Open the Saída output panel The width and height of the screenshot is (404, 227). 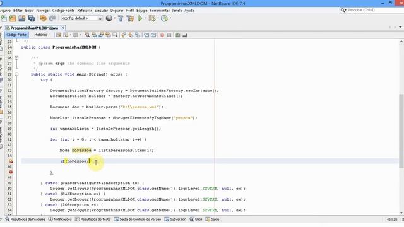click(x=212, y=219)
